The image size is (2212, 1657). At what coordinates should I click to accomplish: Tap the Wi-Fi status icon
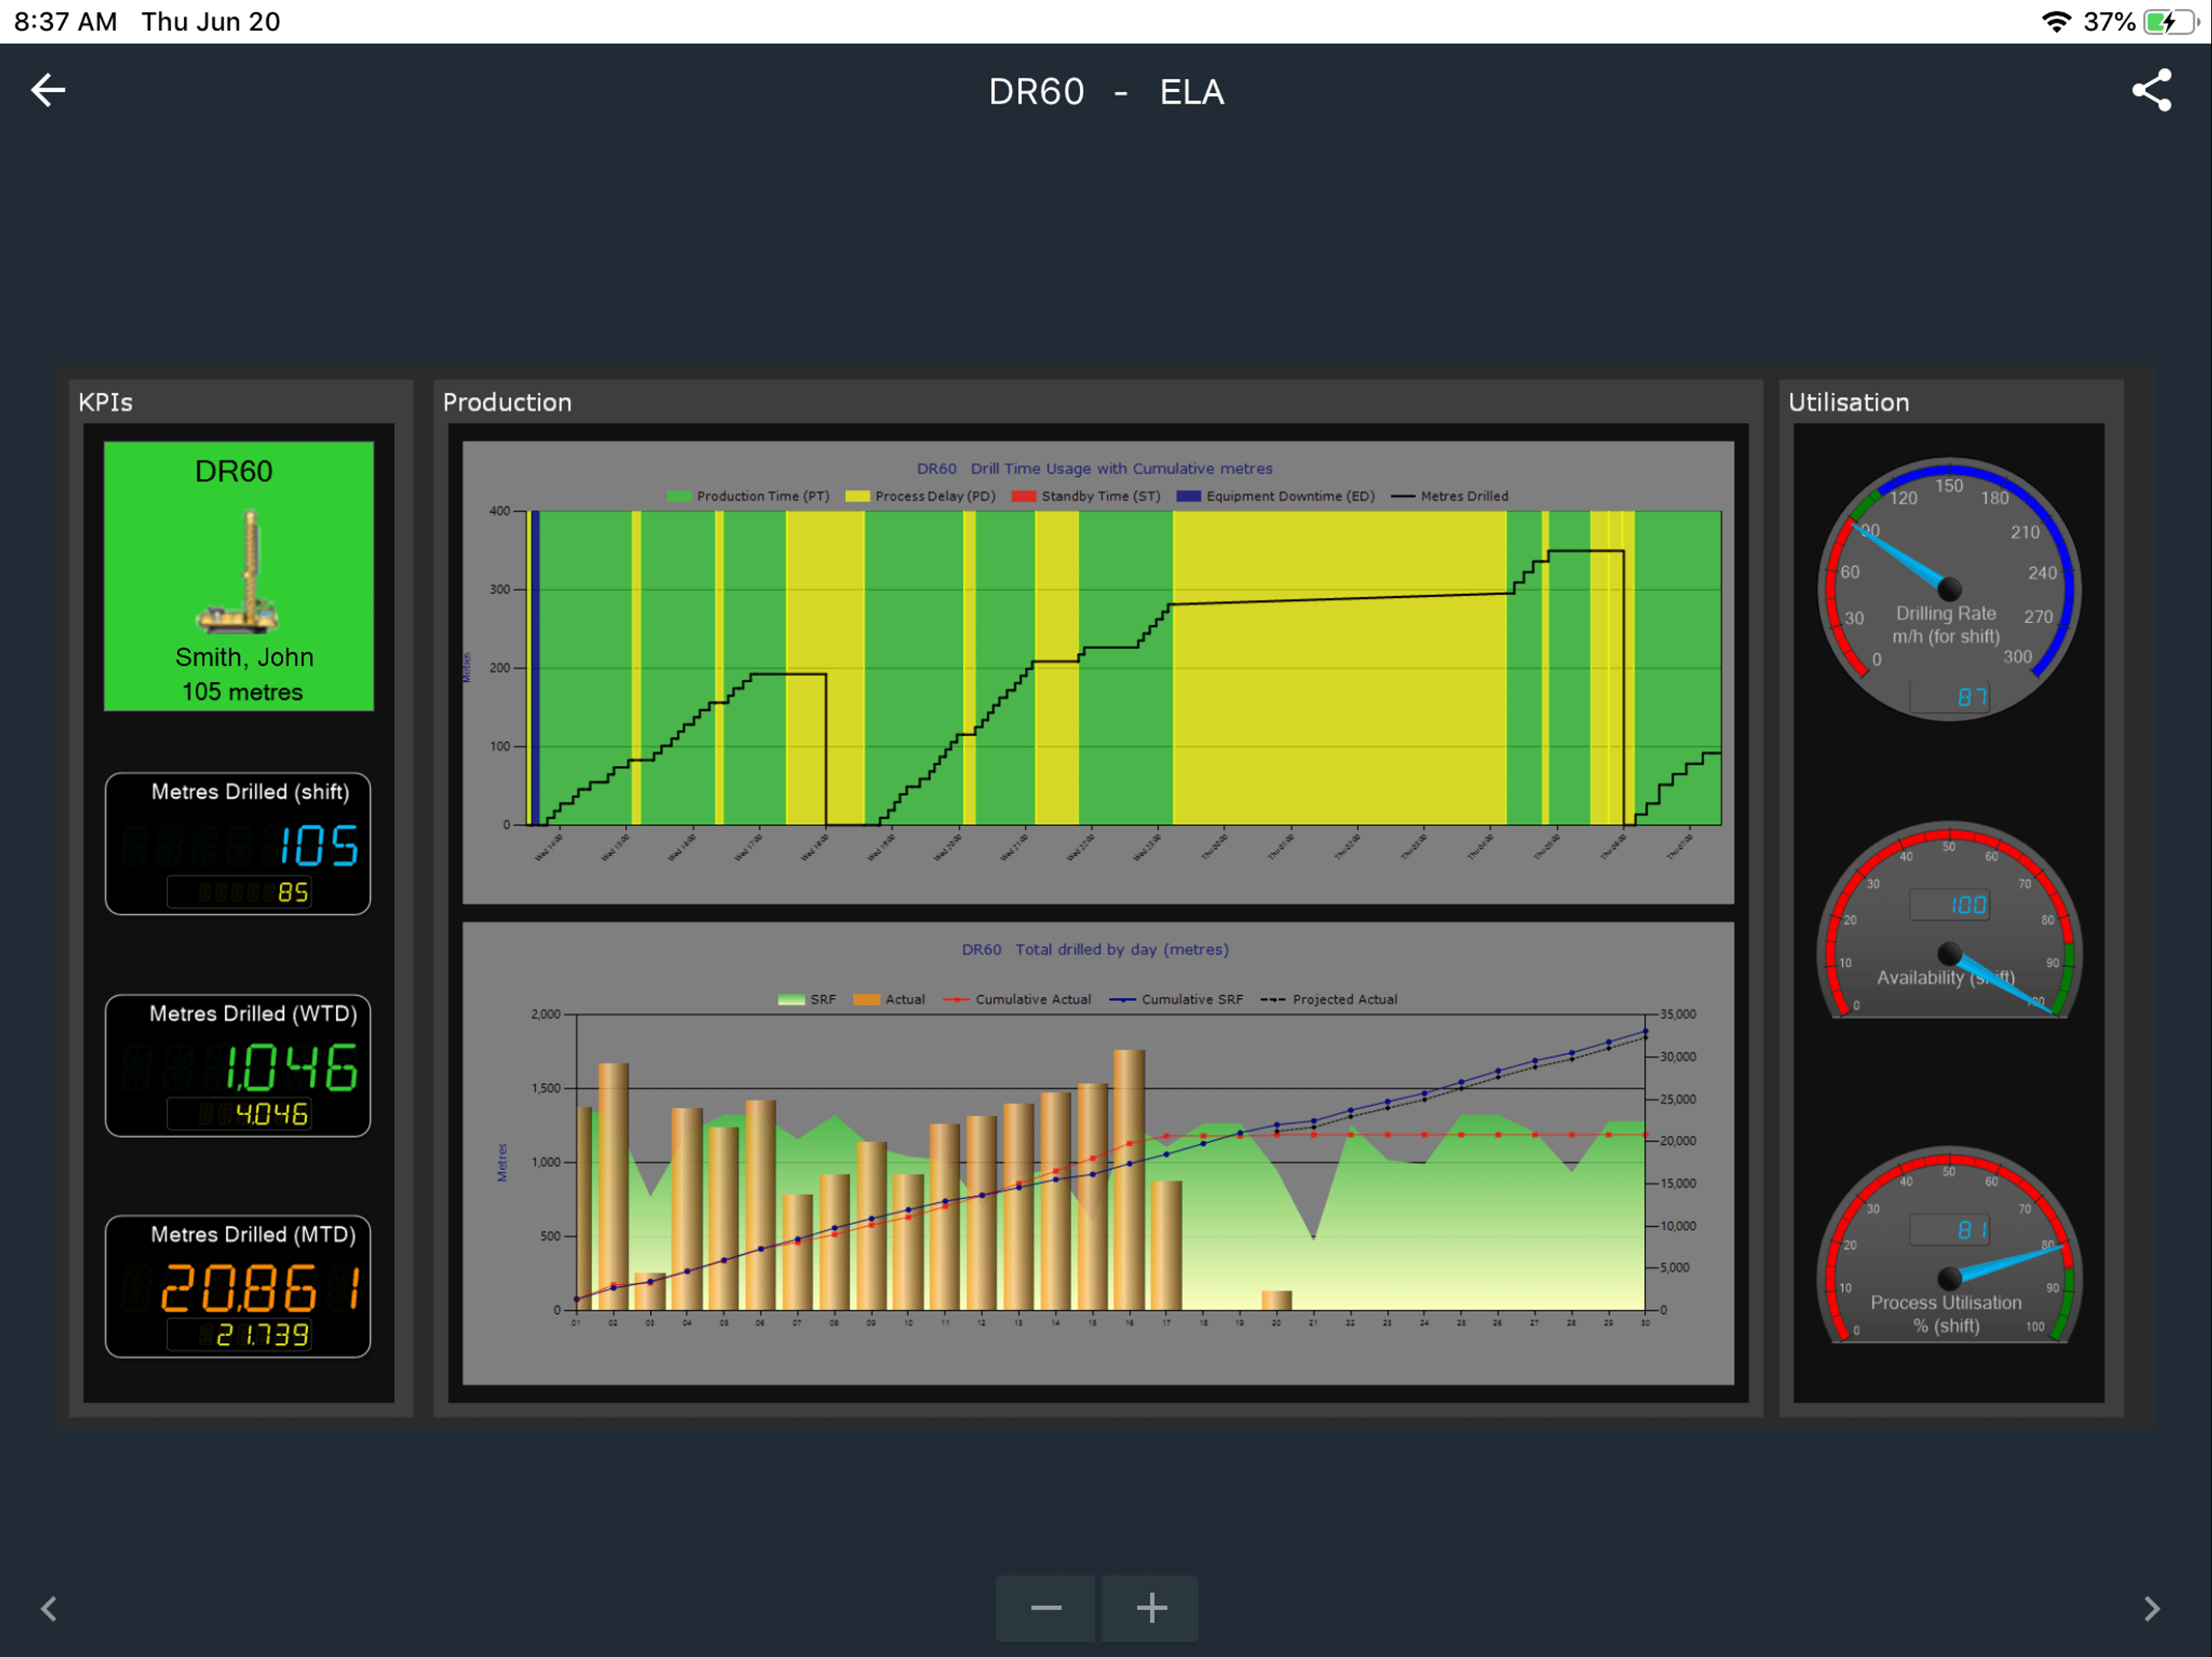point(2056,22)
